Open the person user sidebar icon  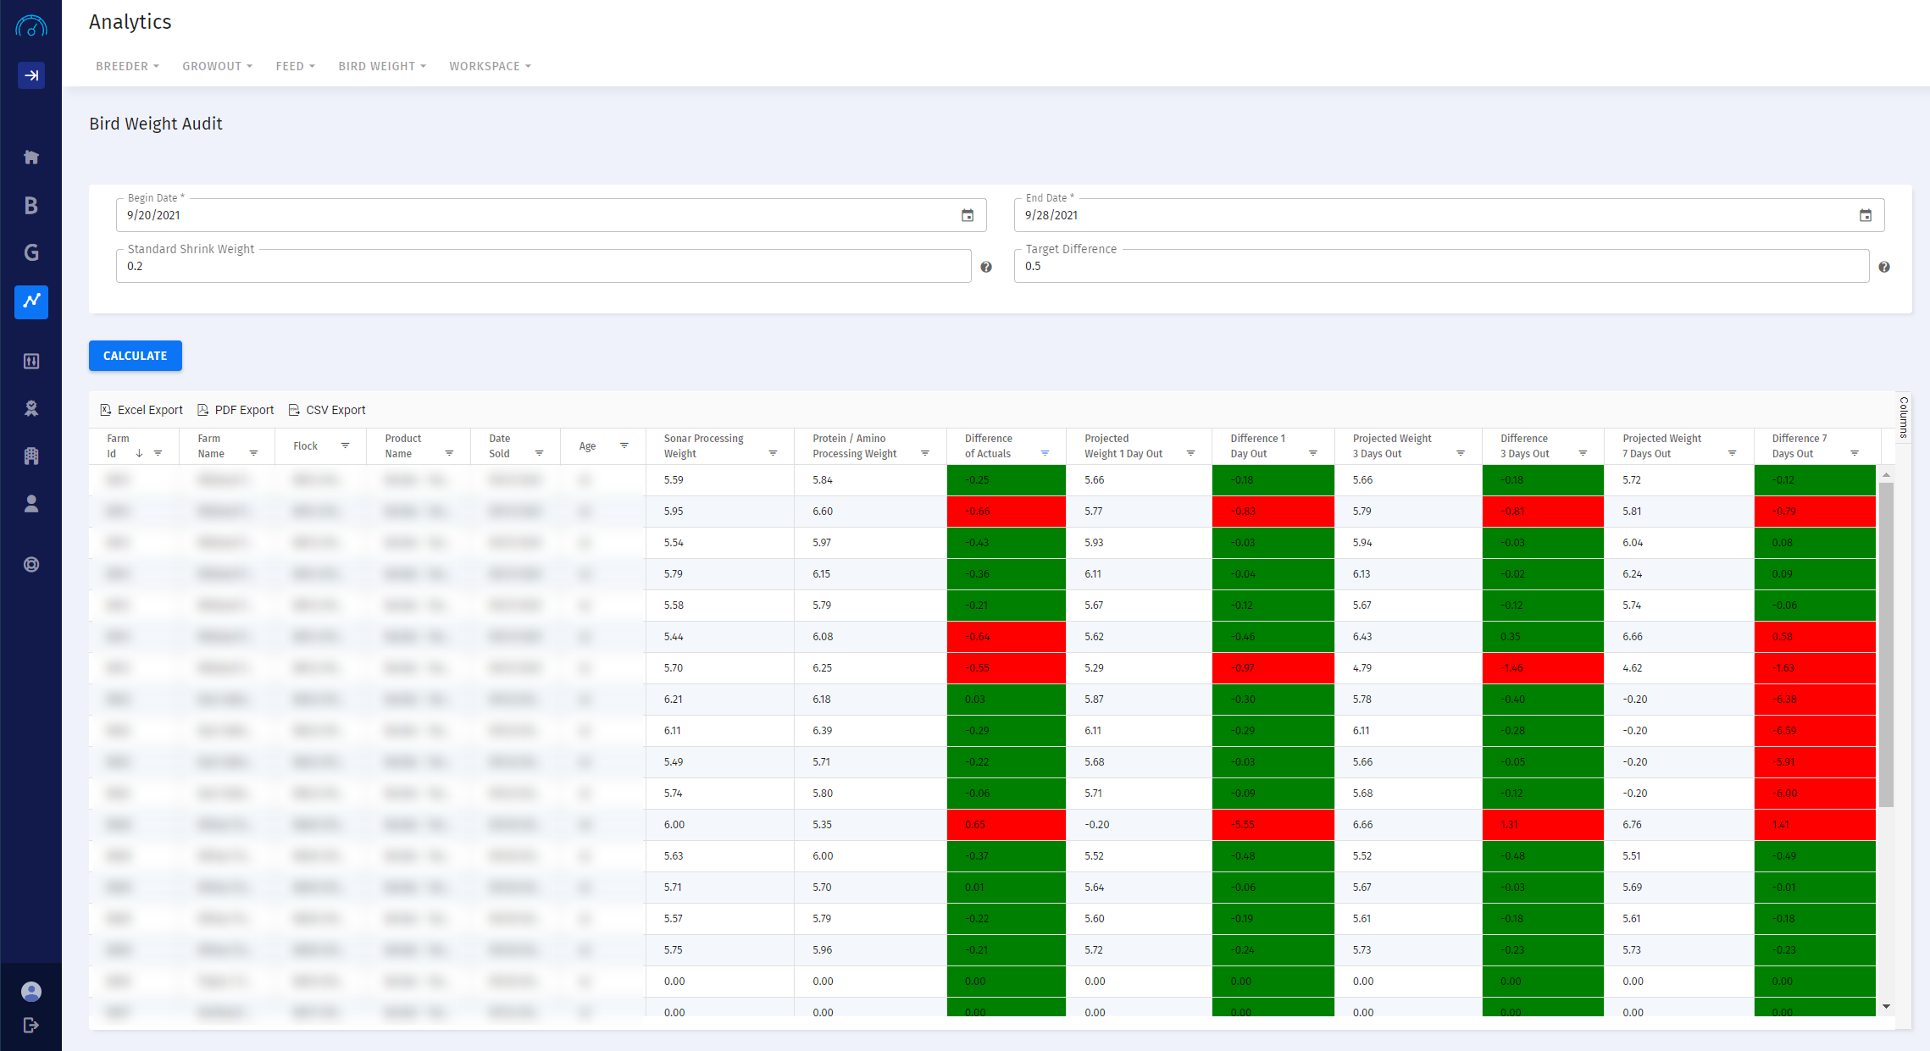(31, 504)
